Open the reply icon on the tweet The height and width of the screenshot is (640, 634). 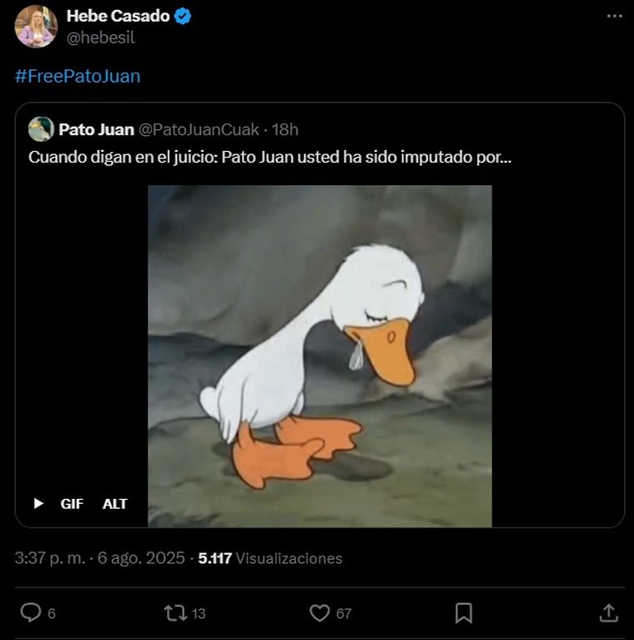point(31,613)
